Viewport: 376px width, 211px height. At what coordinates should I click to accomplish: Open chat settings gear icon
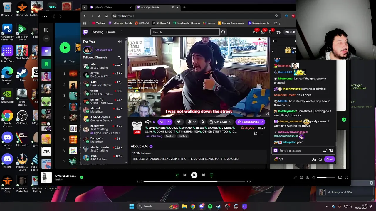pos(320,159)
